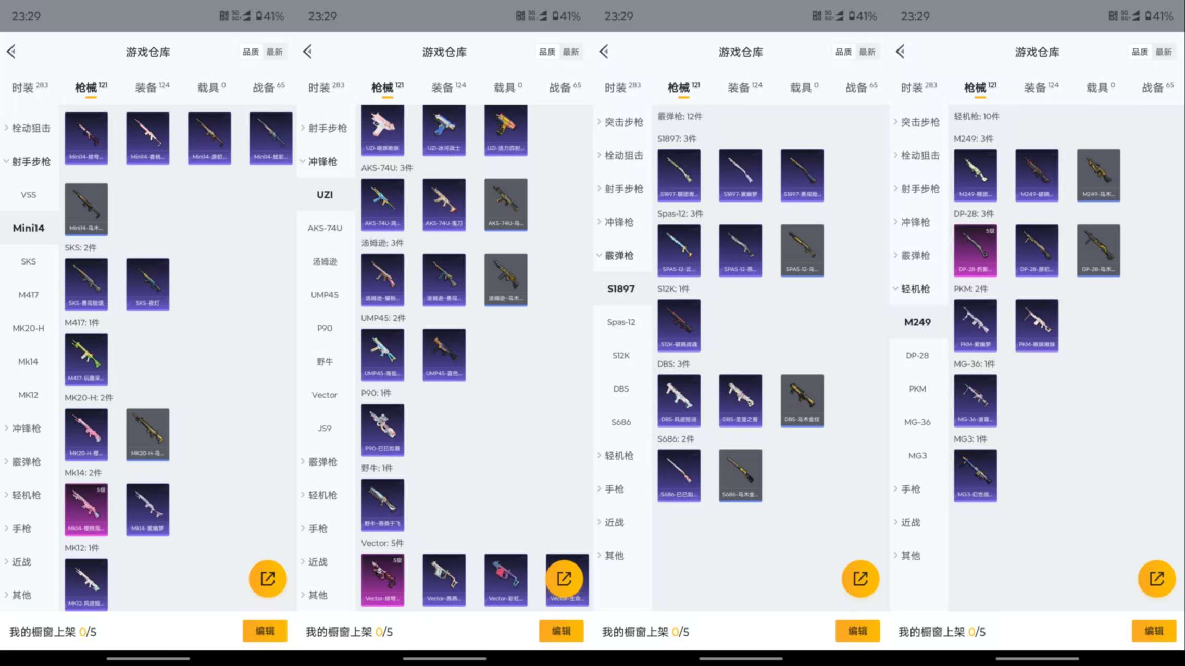The width and height of the screenshot is (1185, 666).
Task: Select the Mini14-乌木 weapon thumbnail
Action: pyautogui.click(x=86, y=208)
